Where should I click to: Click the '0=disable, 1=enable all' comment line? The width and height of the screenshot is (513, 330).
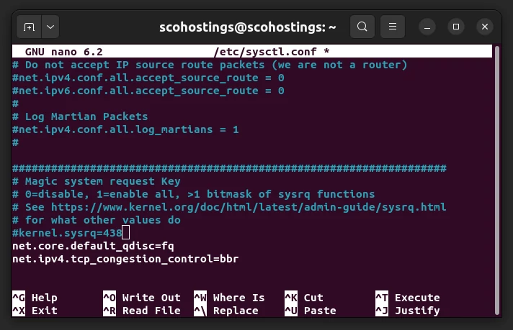(x=193, y=194)
